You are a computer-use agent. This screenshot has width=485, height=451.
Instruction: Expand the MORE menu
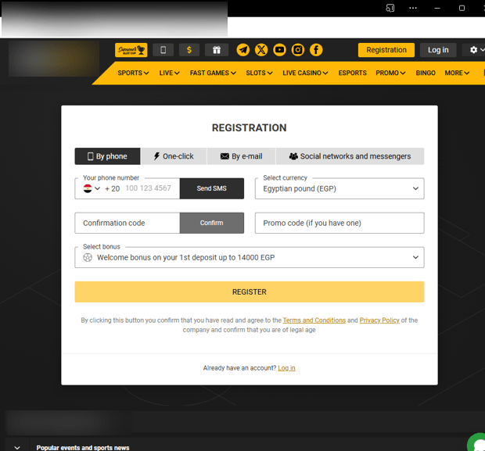[457, 73]
